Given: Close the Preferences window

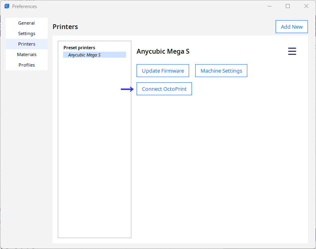Looking at the screenshot, I should (306, 6).
